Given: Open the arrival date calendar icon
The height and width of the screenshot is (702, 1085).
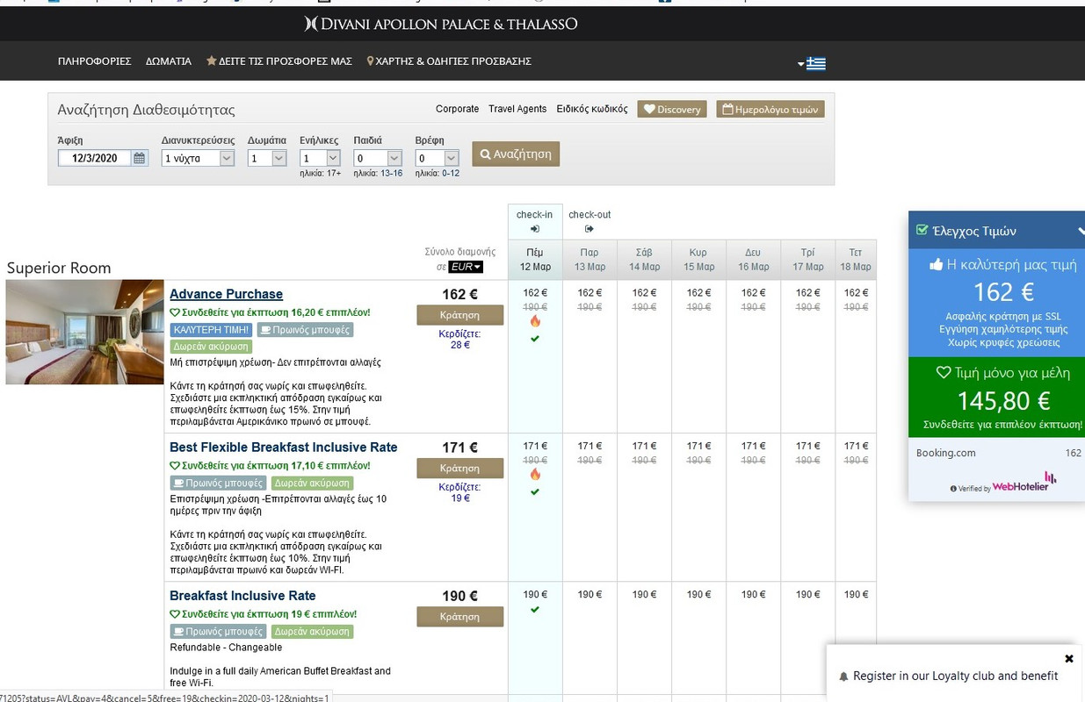Looking at the screenshot, I should coord(140,158).
